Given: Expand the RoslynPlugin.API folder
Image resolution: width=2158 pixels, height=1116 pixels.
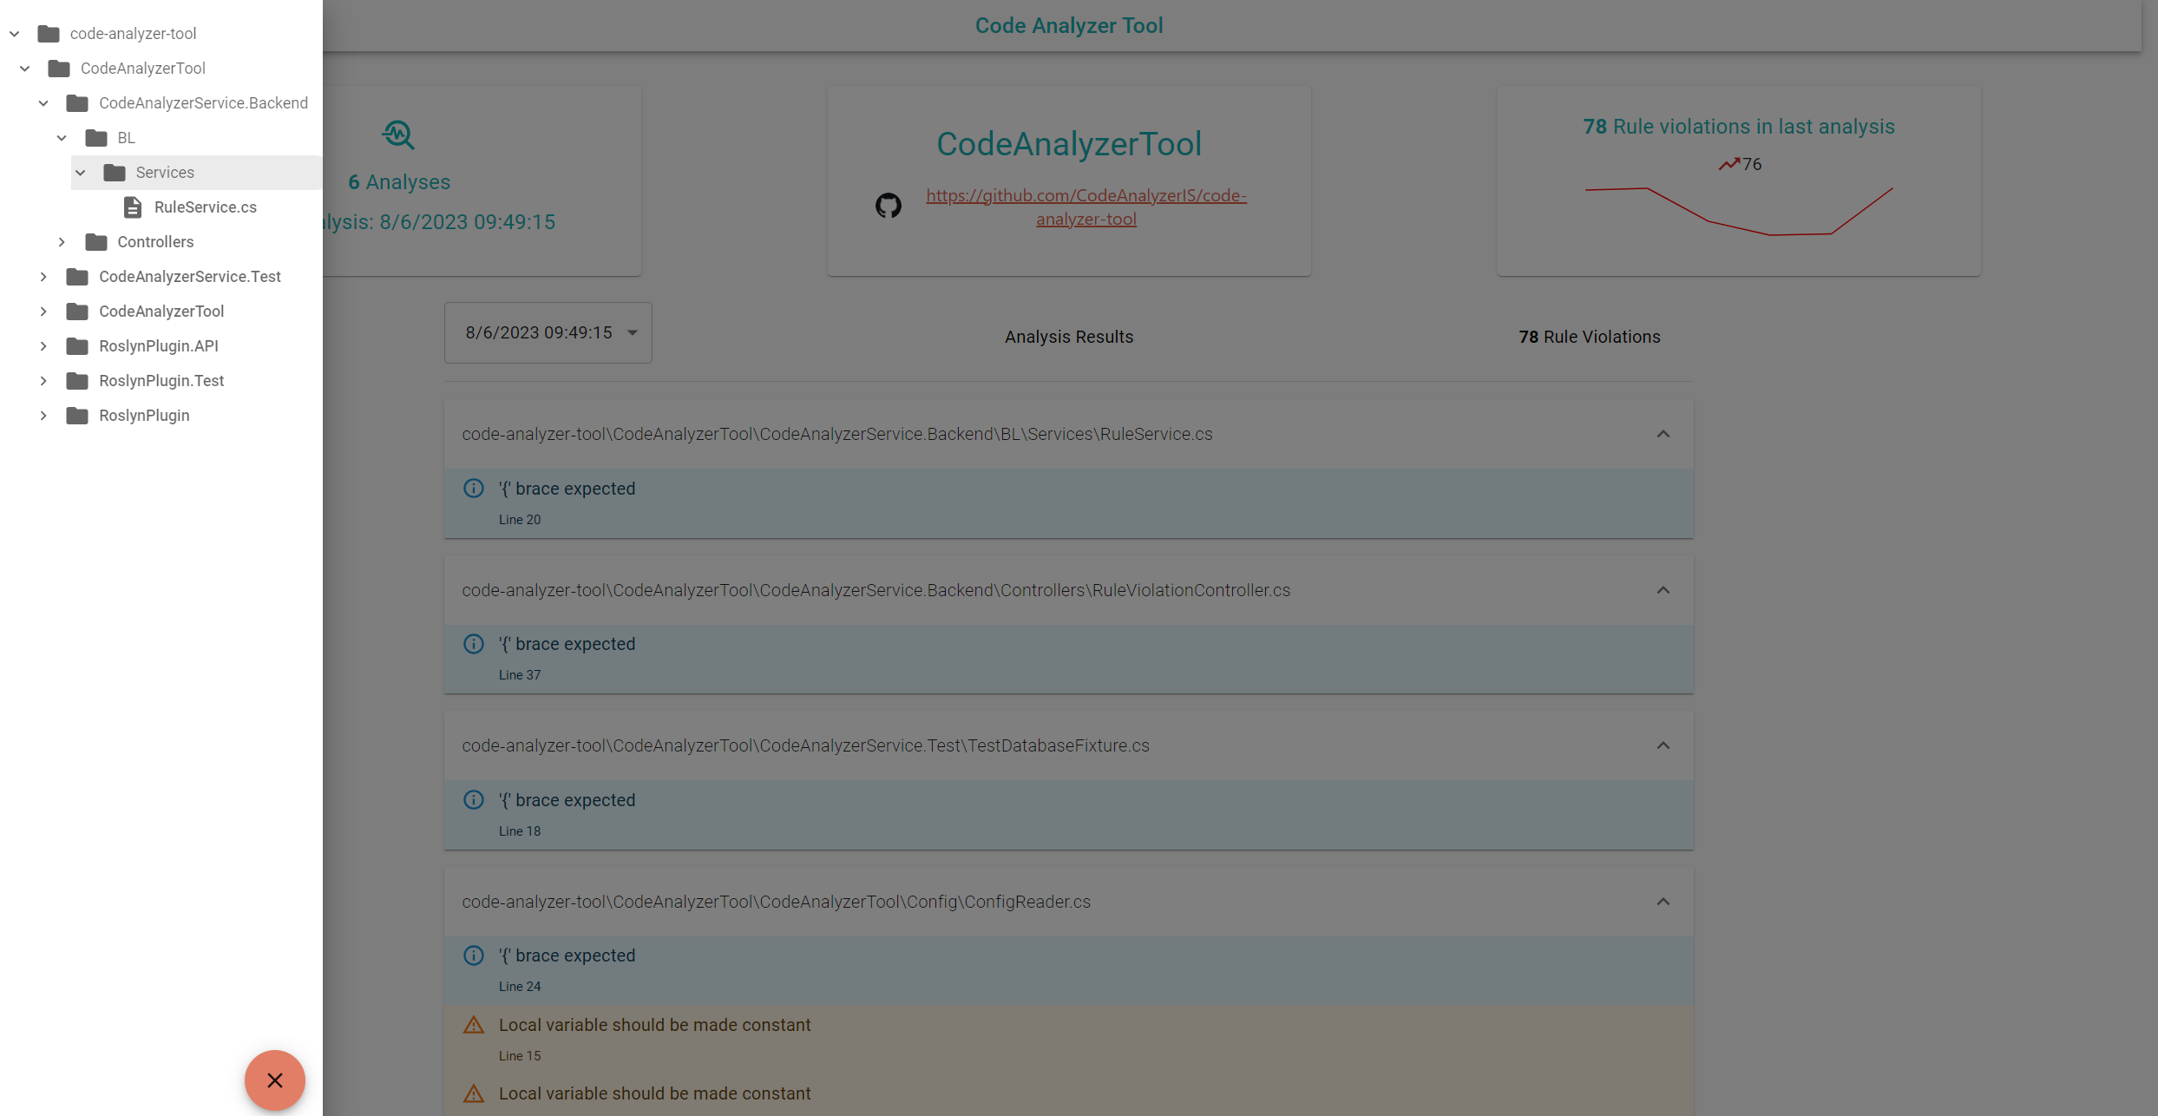Looking at the screenshot, I should pyautogui.click(x=43, y=346).
